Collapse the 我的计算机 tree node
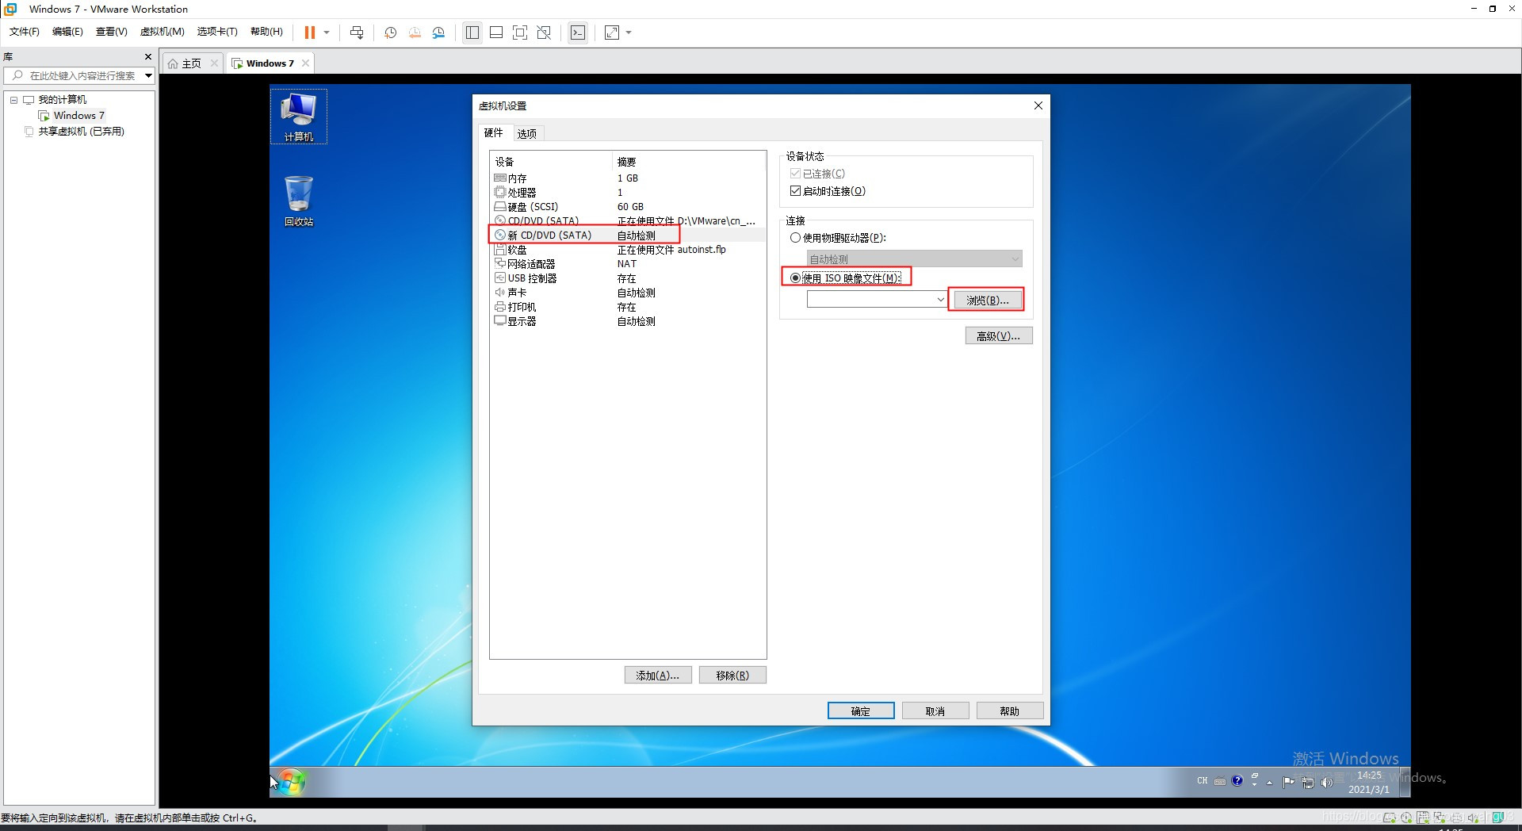This screenshot has width=1522, height=831. click(13, 100)
